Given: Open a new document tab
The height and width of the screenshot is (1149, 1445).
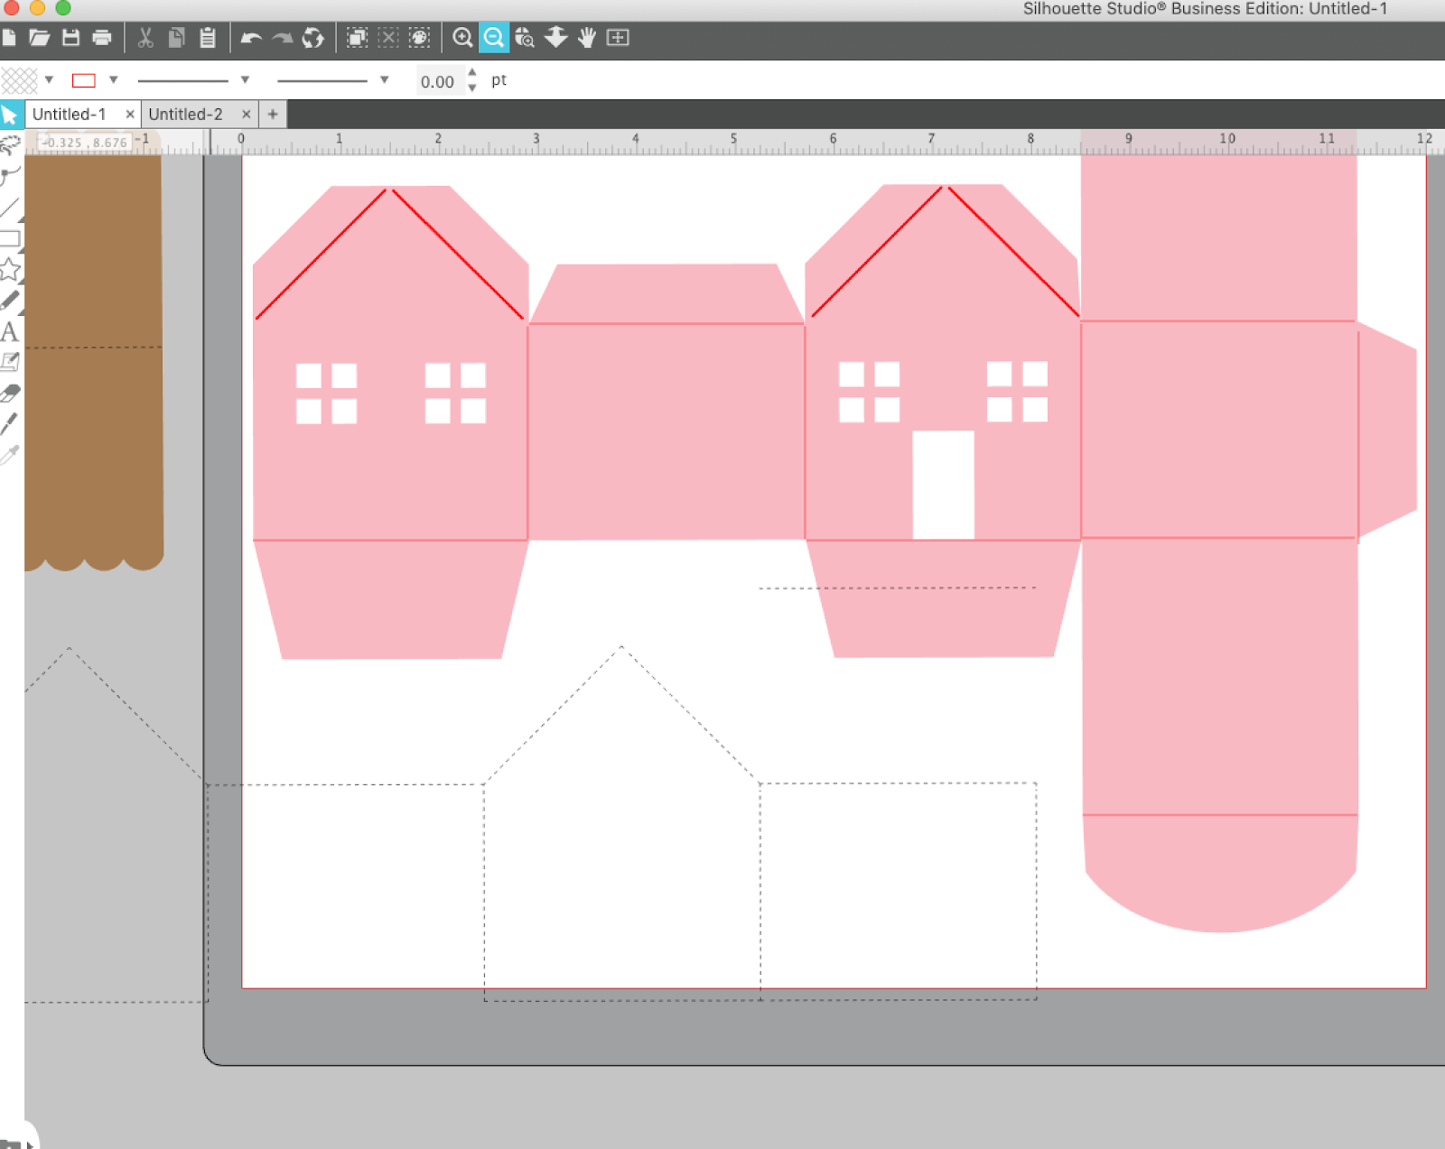Looking at the screenshot, I should 272,114.
